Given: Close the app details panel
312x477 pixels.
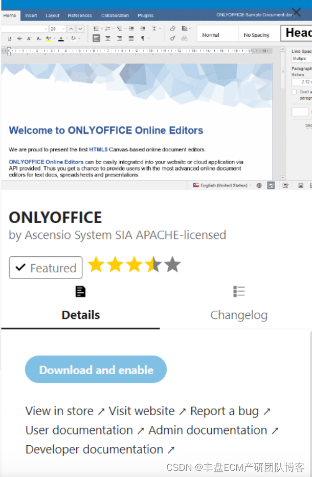Looking at the screenshot, I should click(x=296, y=12).
